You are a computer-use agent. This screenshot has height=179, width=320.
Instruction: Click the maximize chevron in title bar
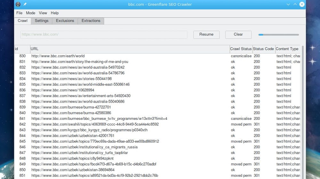(295, 4)
